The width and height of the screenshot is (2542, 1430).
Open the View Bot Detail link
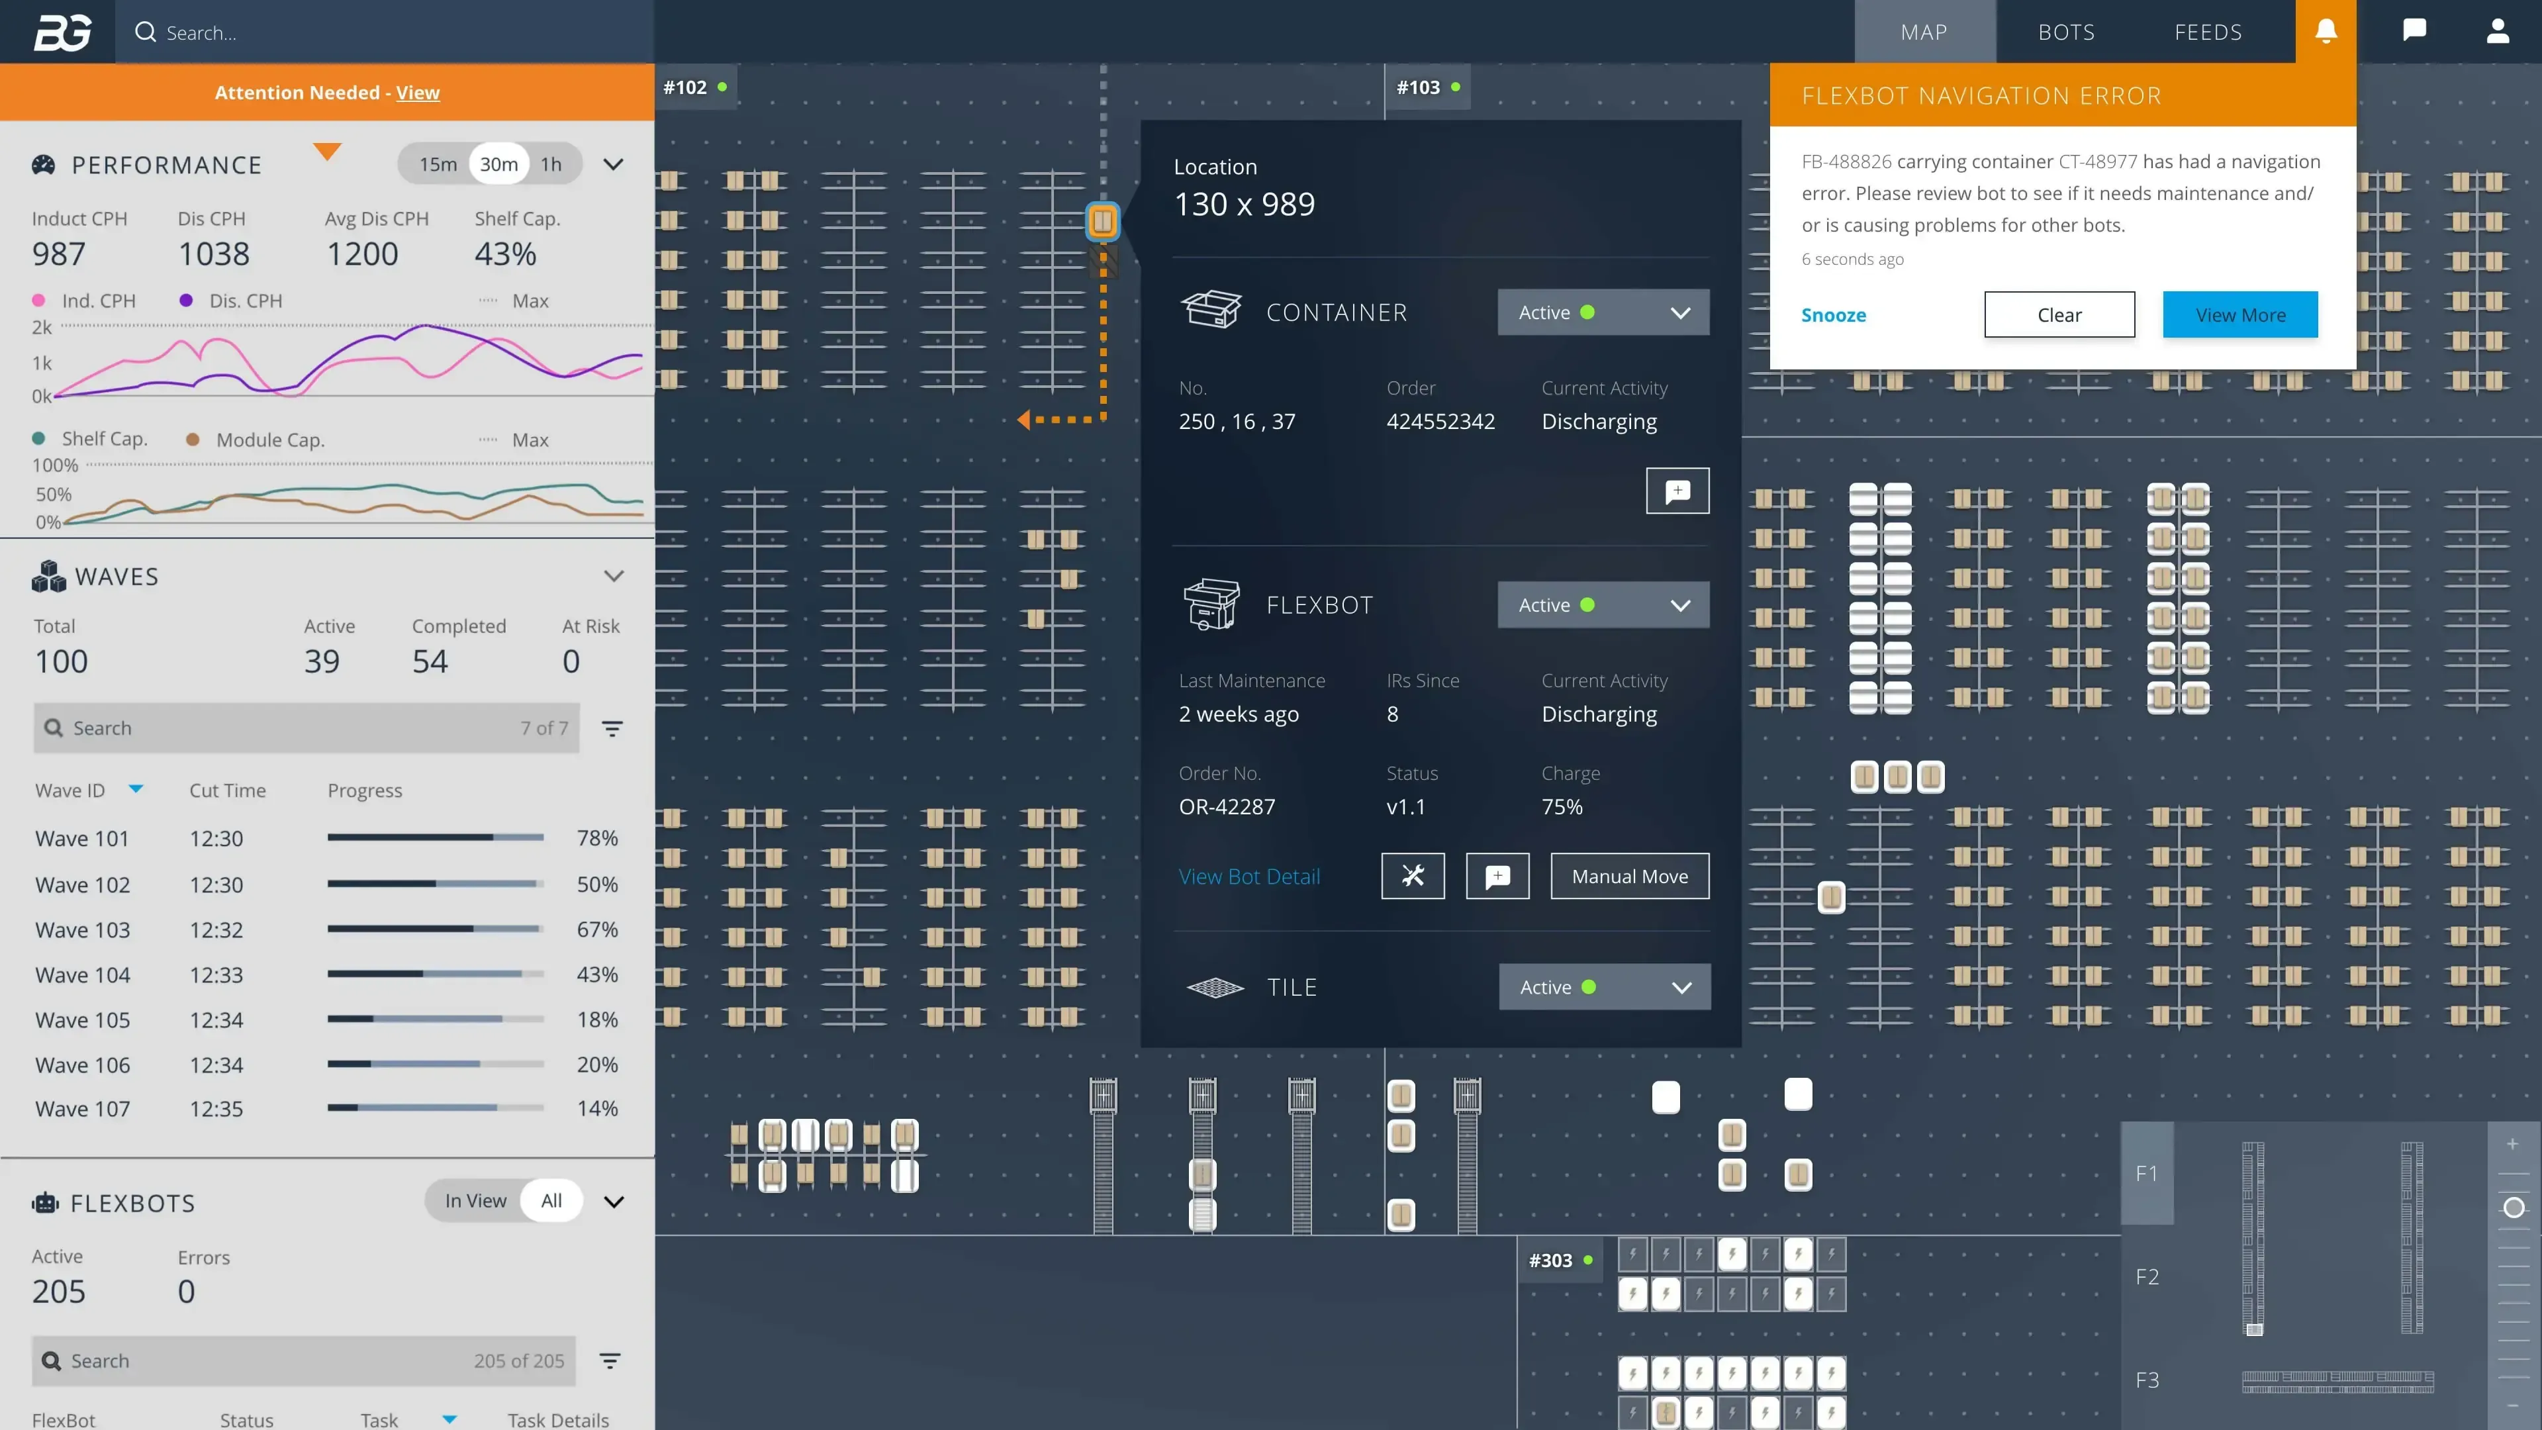point(1248,877)
